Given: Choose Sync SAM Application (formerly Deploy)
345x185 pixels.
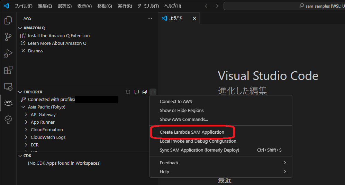Looking at the screenshot, I should tap(221, 150).
